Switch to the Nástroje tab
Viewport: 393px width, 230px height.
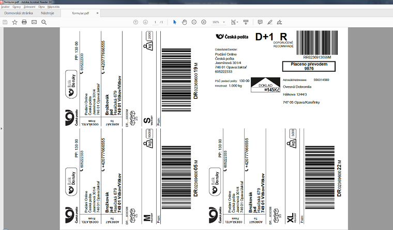[x=48, y=13]
